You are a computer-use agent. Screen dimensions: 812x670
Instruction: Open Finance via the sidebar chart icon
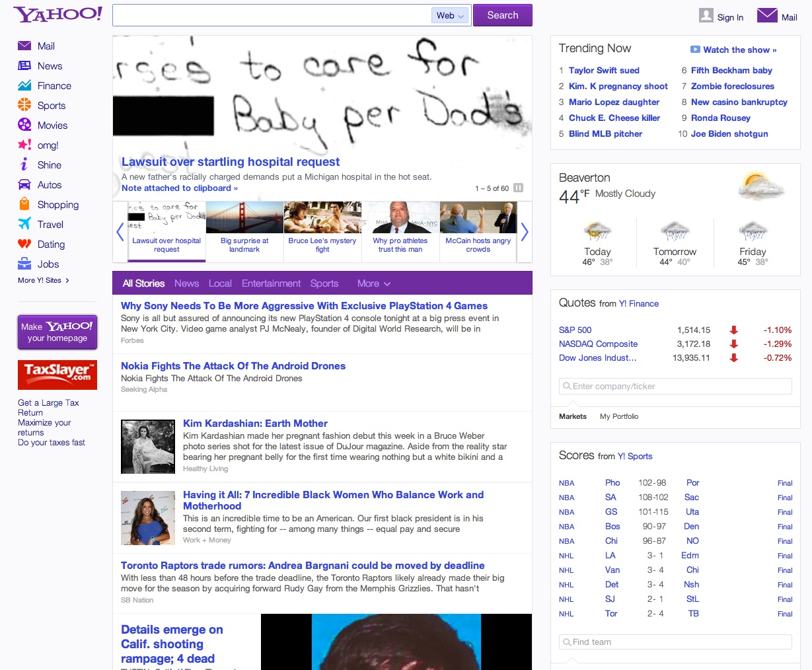tap(24, 86)
